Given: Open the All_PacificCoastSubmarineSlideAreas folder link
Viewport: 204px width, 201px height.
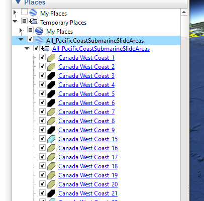Looking at the screenshot, I should coord(101,49).
